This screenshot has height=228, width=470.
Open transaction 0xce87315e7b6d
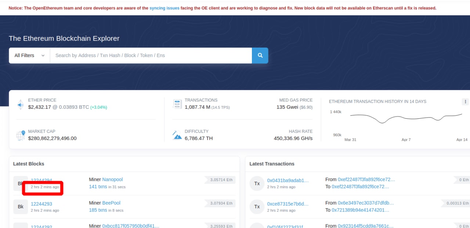pos(288,204)
